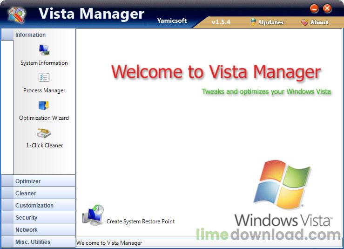This screenshot has width=344, height=249.
Task: Click the Create System Restore Point label
Action: click(x=141, y=221)
